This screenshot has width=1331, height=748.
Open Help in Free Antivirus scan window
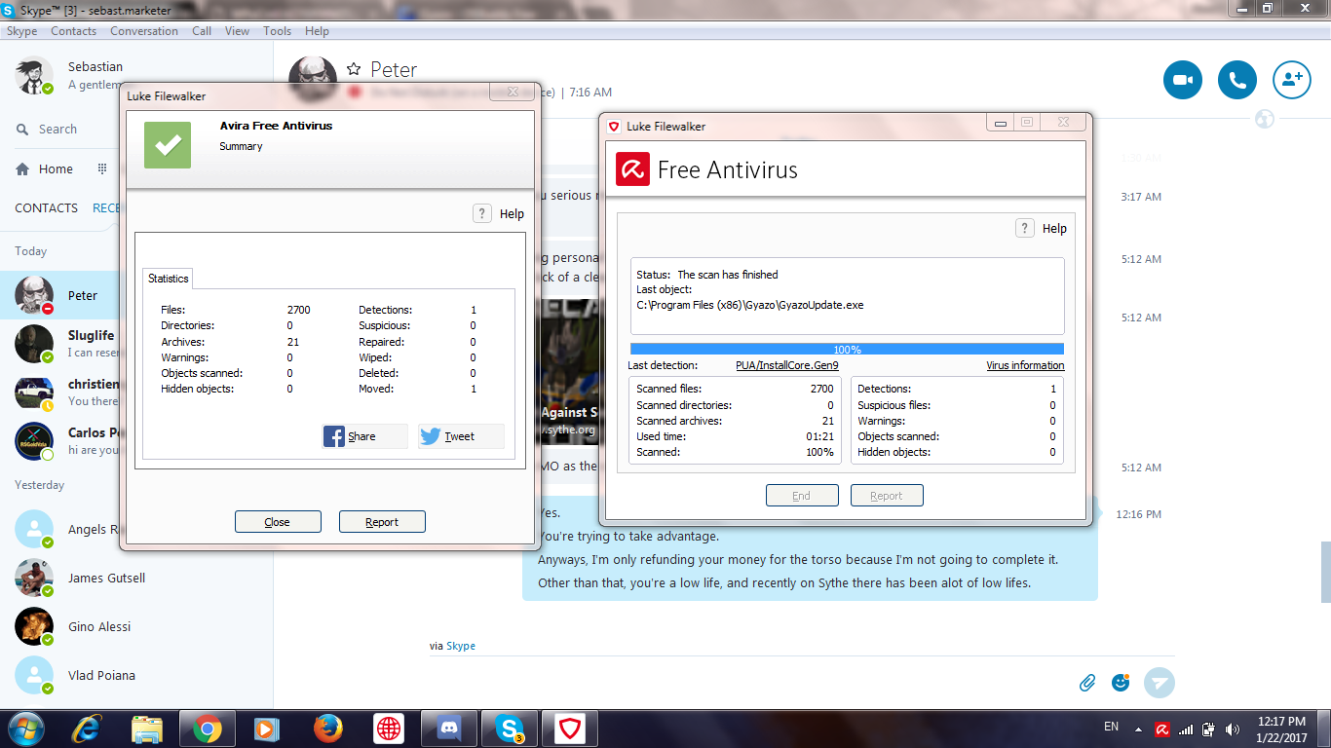[1042, 228]
